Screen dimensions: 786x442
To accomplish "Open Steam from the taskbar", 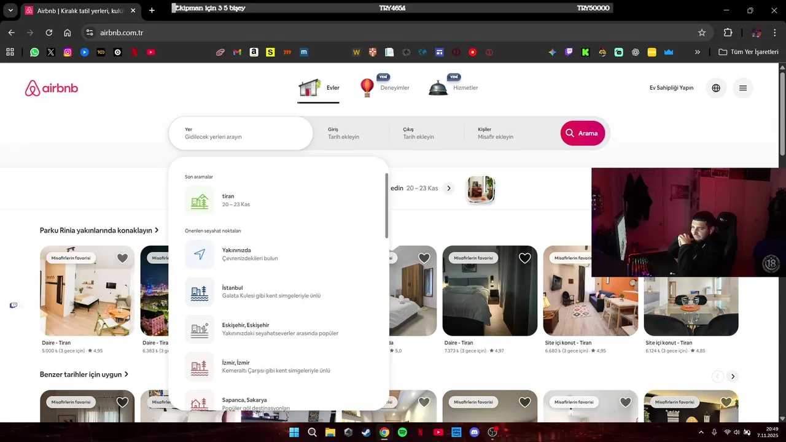I will tap(366, 432).
